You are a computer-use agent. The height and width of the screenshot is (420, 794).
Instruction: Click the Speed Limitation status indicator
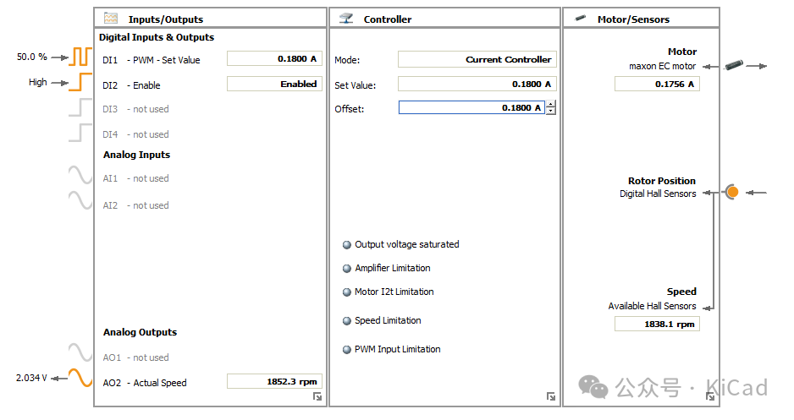point(346,321)
